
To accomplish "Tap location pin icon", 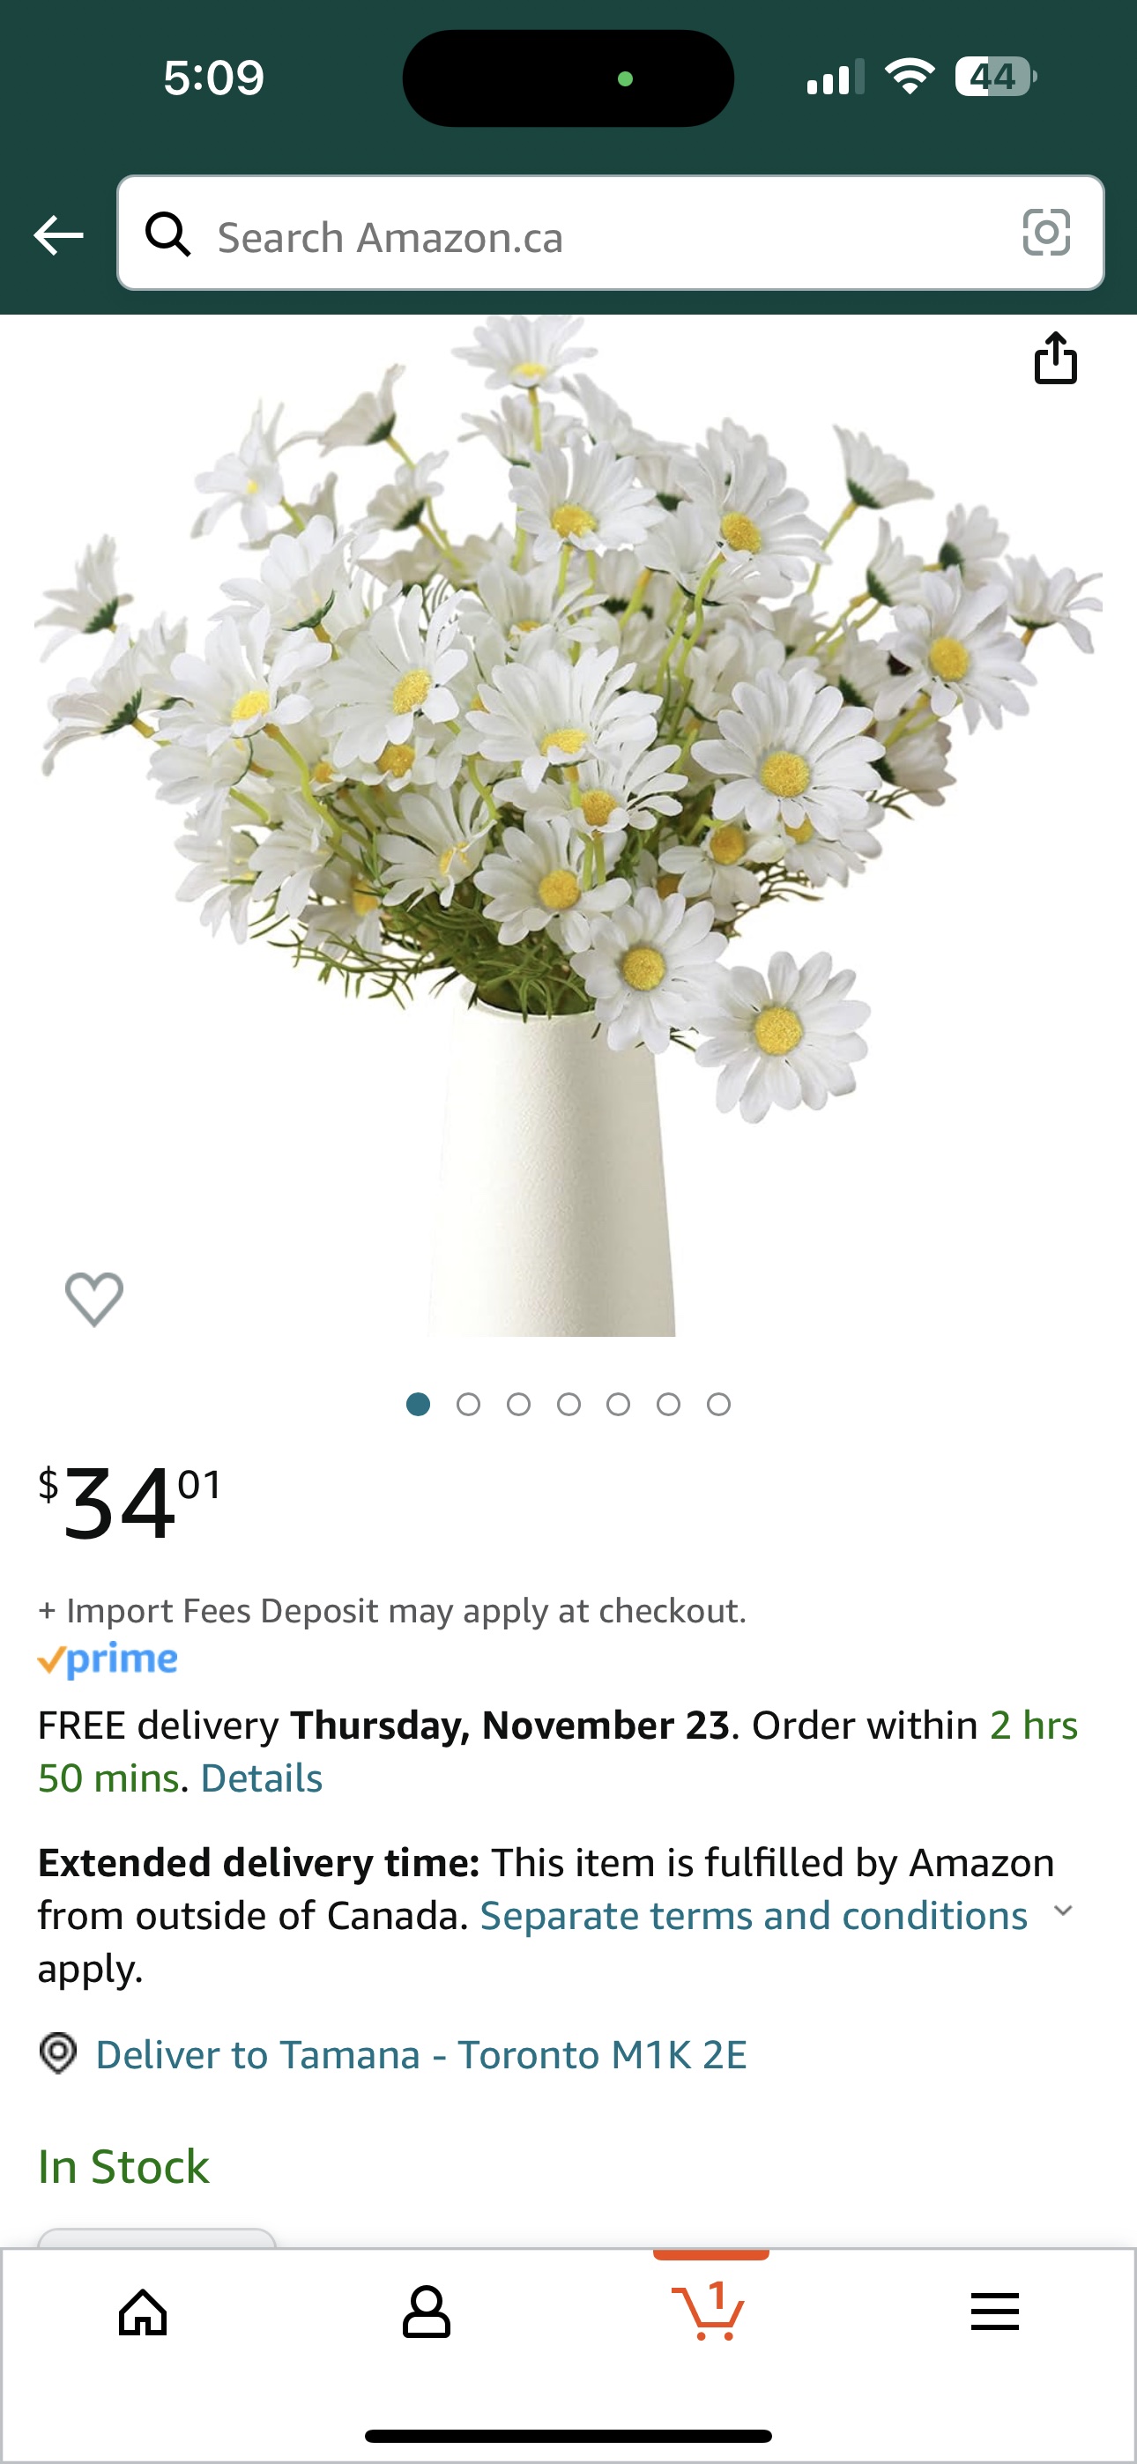I will (58, 2052).
